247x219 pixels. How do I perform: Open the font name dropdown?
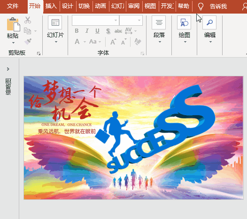pyautogui.click(x=116, y=20)
